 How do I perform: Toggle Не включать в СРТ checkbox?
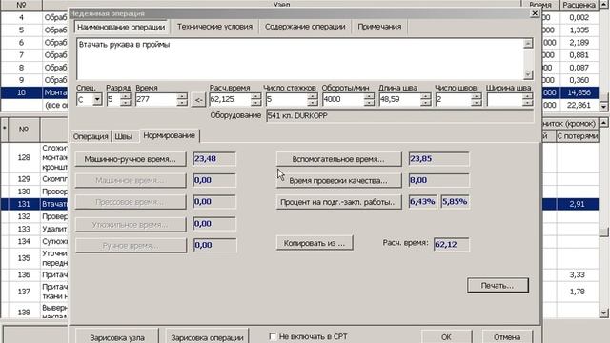point(273,336)
